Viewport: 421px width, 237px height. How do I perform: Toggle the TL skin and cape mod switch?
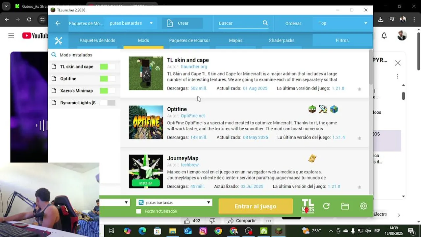108,67
